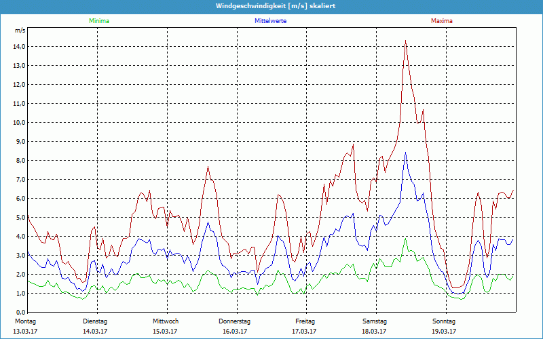
Task: Click the 13.03.17 date label
Action: coord(25,332)
